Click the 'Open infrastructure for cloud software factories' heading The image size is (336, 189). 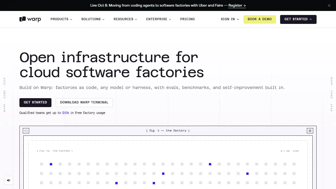112,65
